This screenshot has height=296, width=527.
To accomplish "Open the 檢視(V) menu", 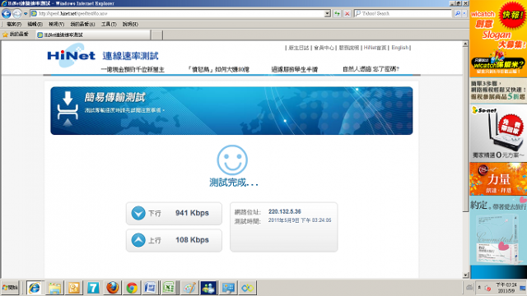I will (x=56, y=24).
